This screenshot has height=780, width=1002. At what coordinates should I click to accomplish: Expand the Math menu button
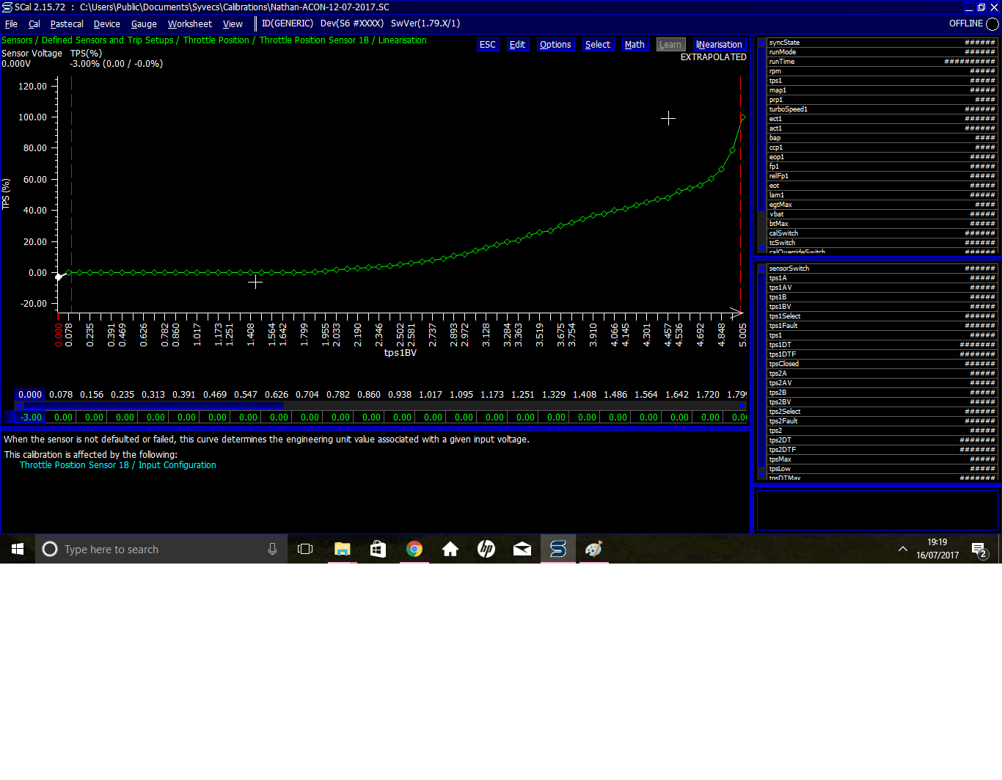(635, 45)
